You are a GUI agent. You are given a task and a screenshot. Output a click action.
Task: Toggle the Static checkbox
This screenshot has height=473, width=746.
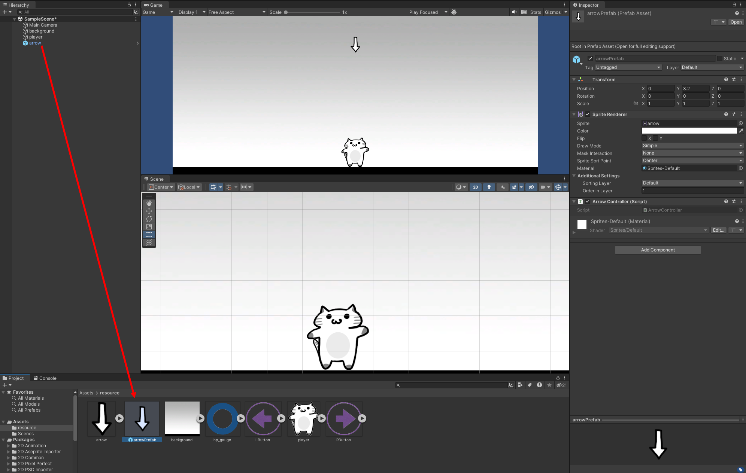(720, 58)
